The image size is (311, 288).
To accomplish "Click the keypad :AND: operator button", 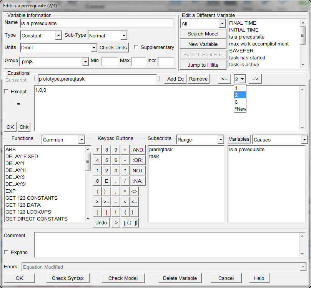I will pyautogui.click(x=138, y=150).
